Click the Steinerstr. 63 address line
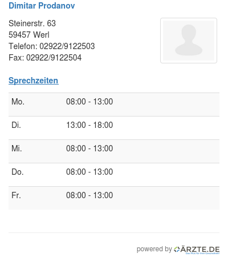 tap(32, 23)
